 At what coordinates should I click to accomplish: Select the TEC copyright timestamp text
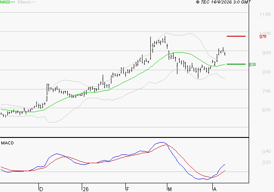click(223, 2)
